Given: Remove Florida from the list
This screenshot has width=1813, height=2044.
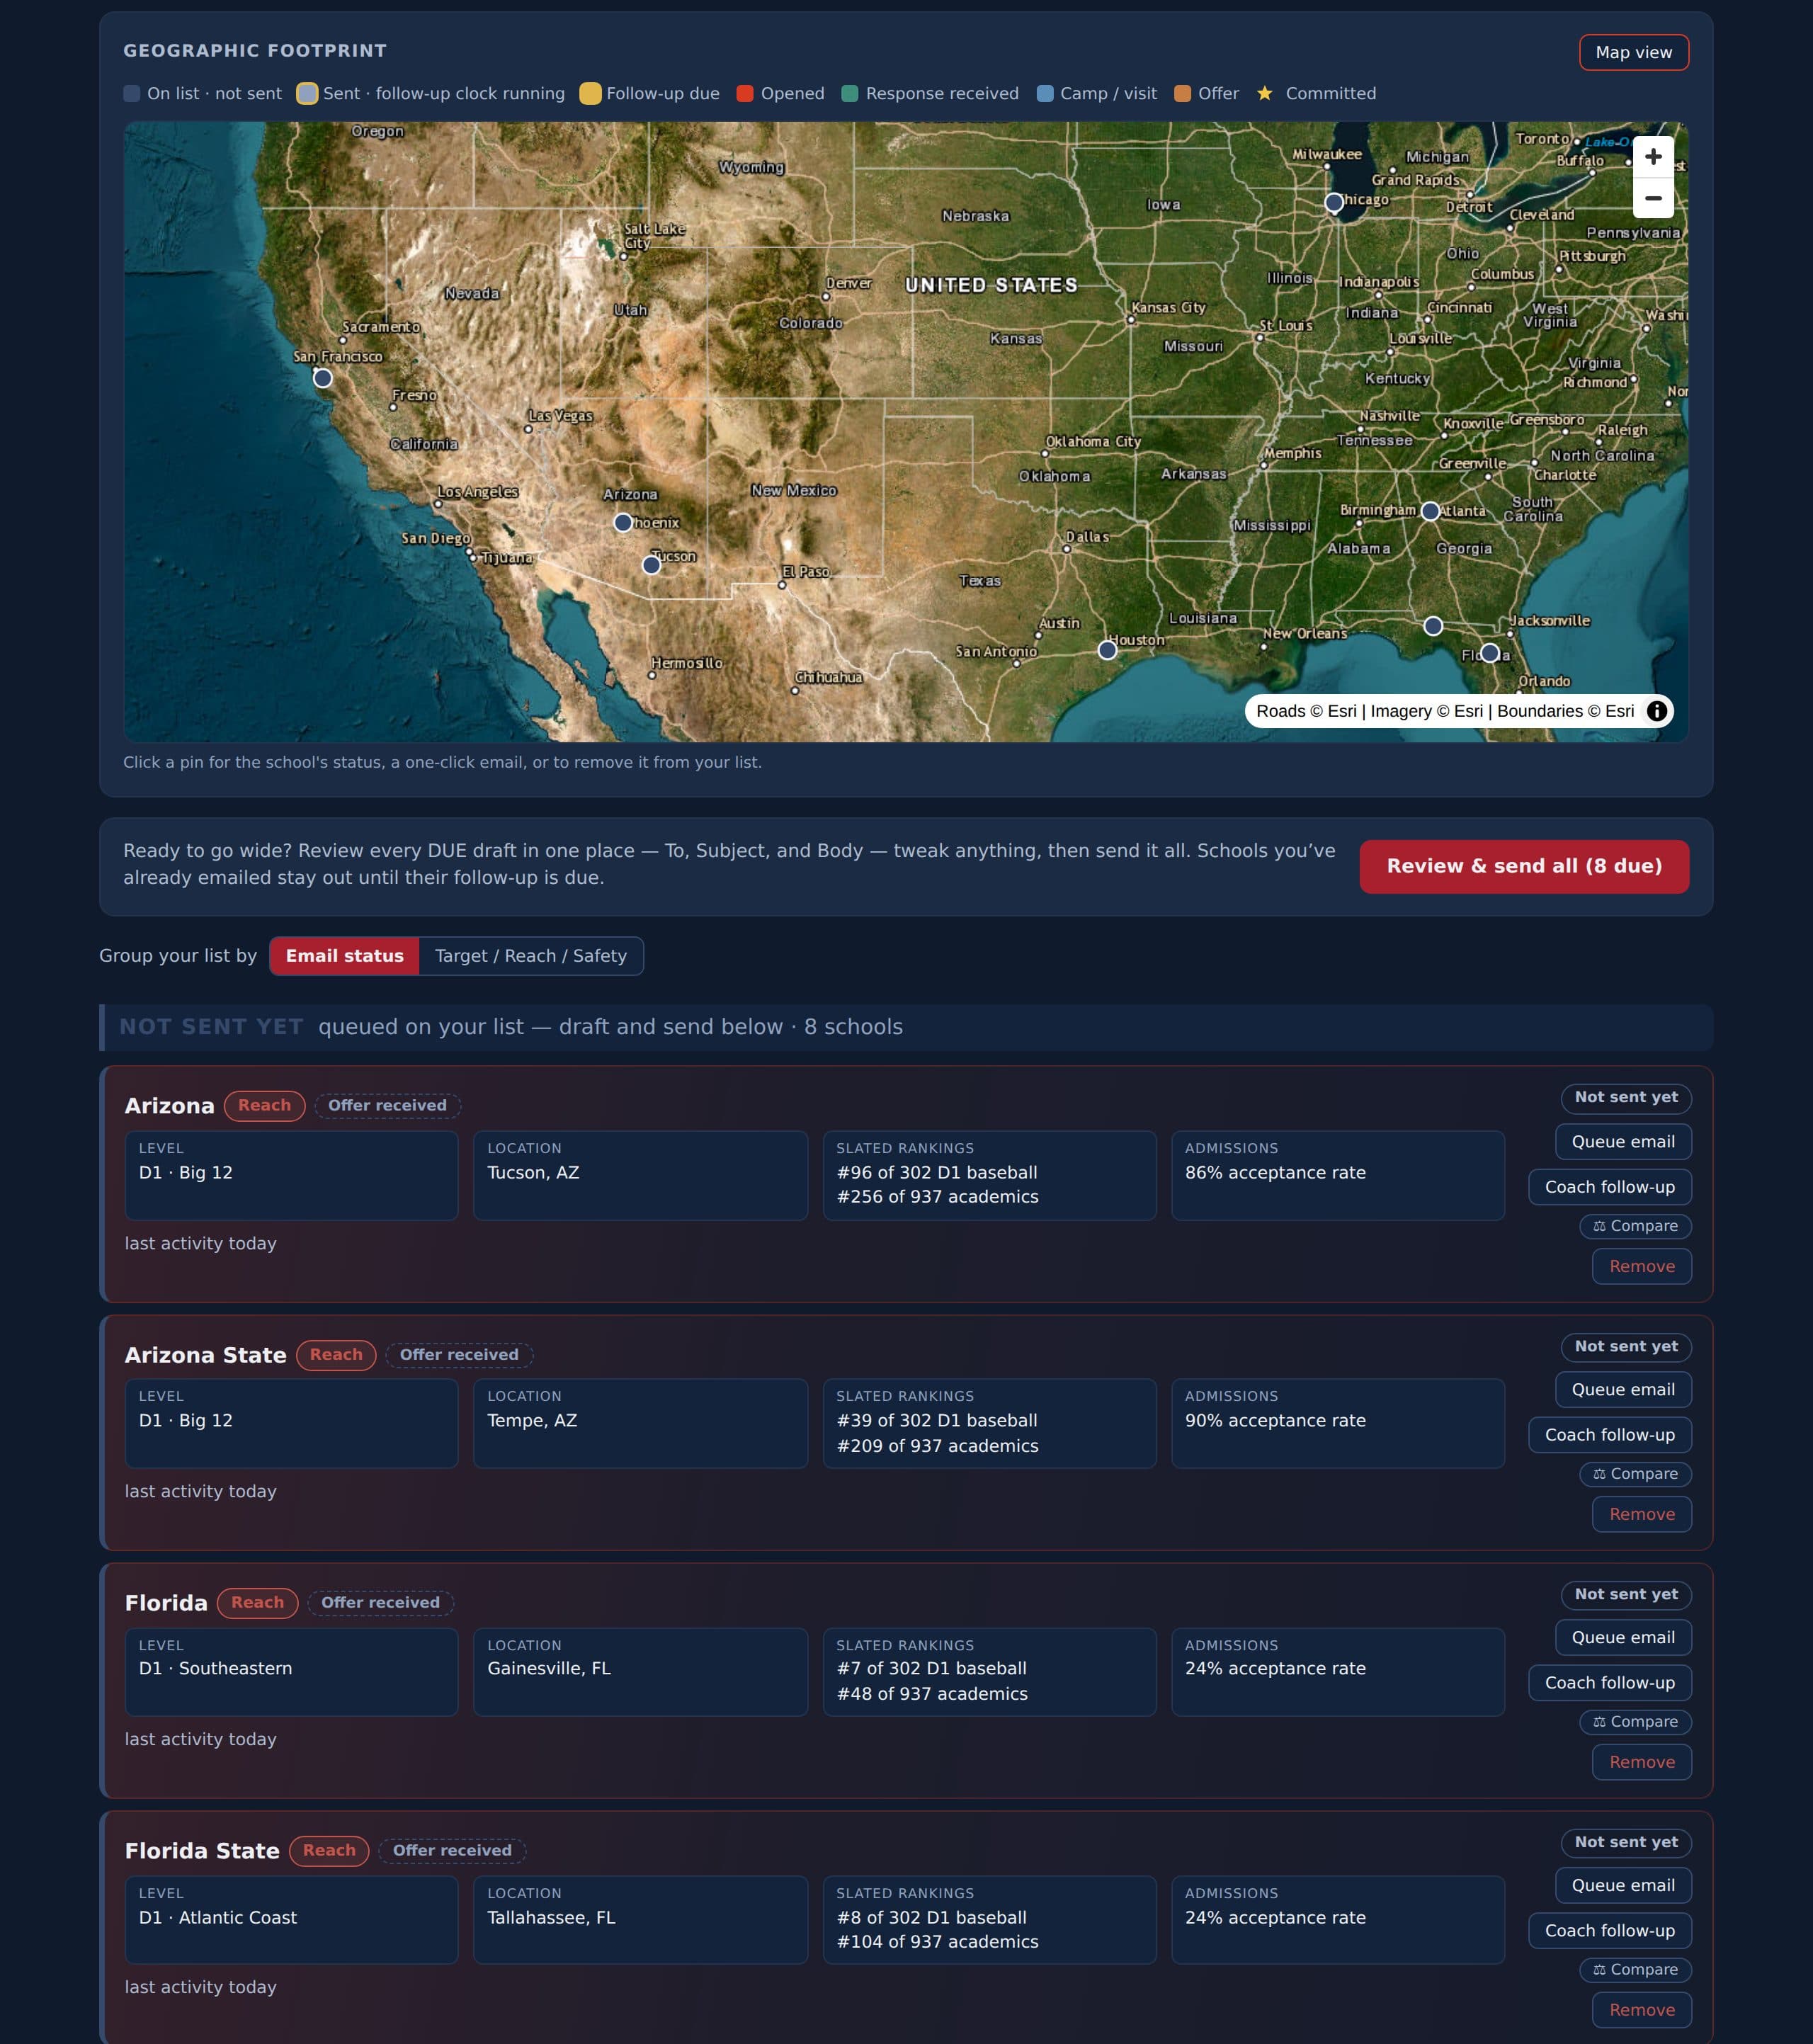Looking at the screenshot, I should 1642,1762.
